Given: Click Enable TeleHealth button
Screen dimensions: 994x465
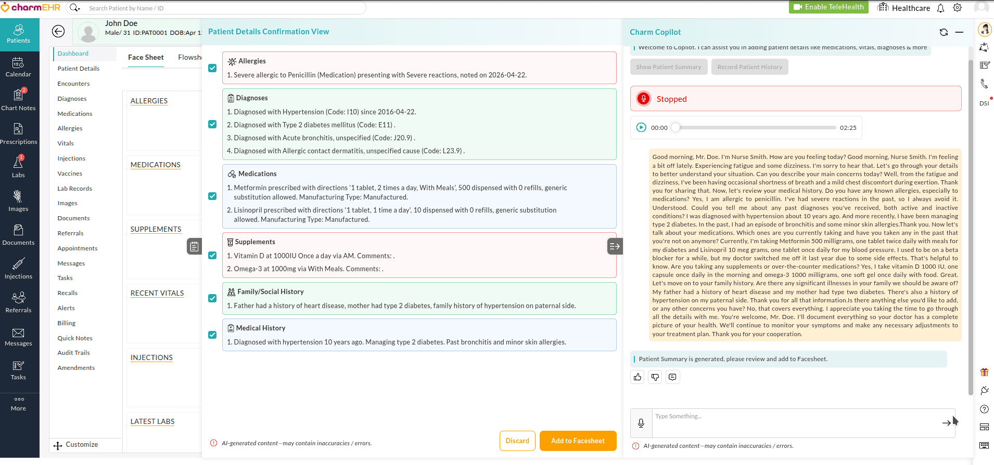Looking at the screenshot, I should 829,7.
